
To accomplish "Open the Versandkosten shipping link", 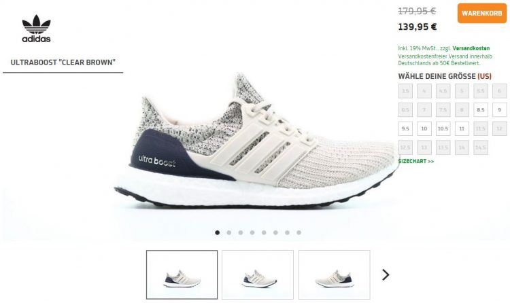I will tap(471, 48).
